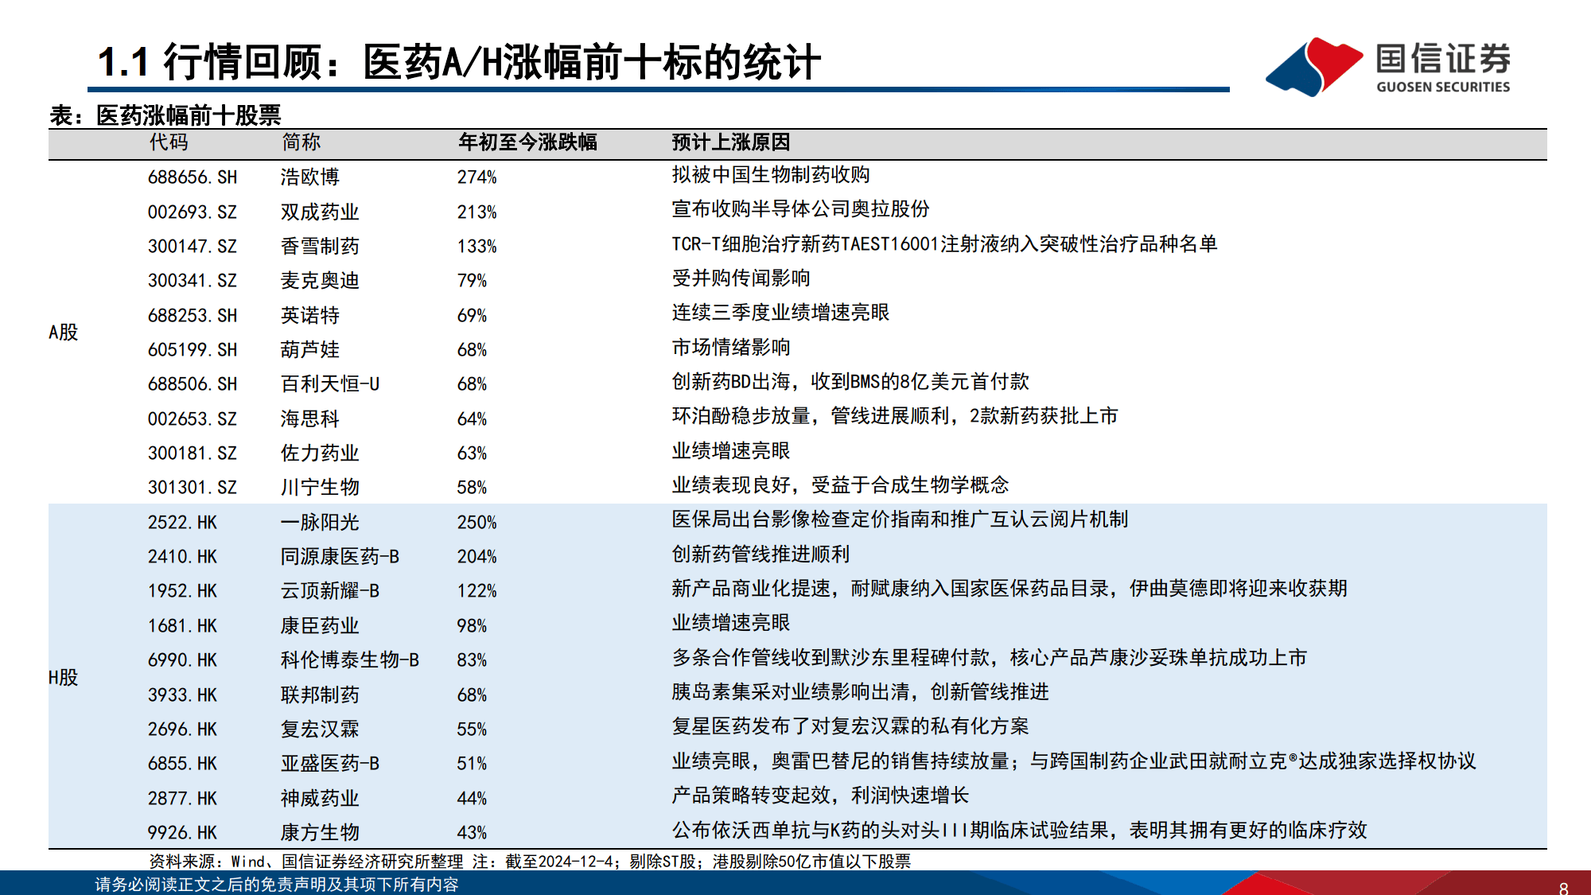Select reason 产品策略转变起效，利润快速增长

click(820, 796)
